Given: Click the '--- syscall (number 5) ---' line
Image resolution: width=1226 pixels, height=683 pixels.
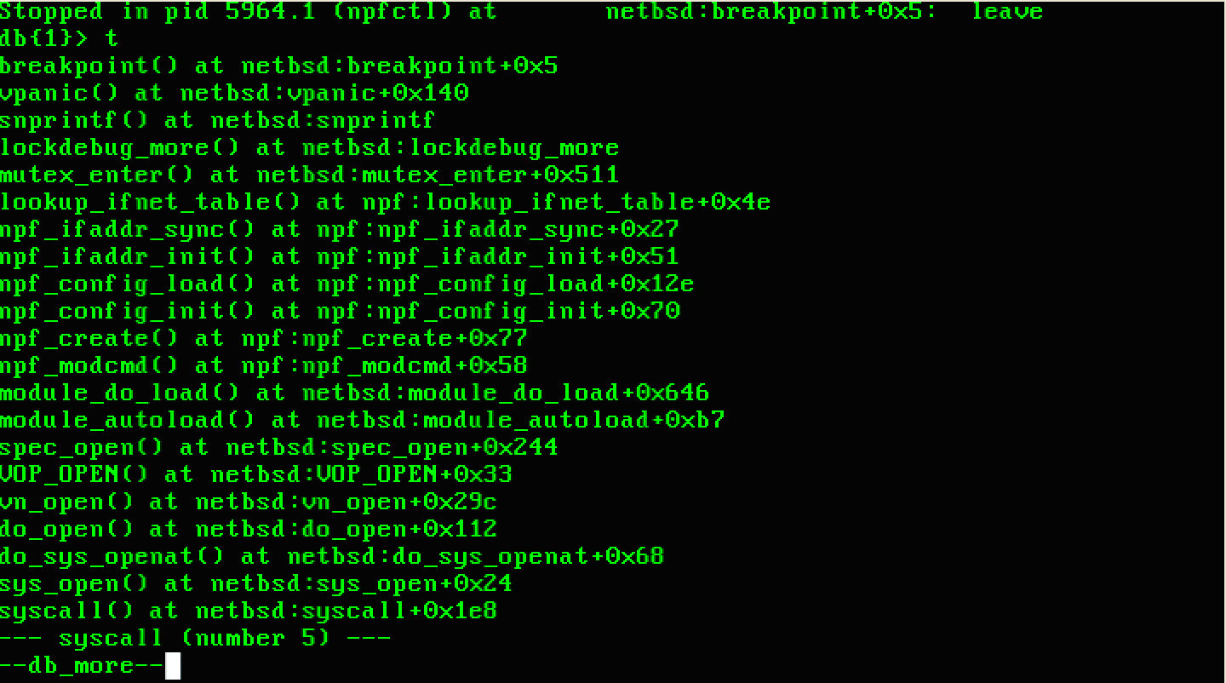Looking at the screenshot, I should (x=196, y=638).
